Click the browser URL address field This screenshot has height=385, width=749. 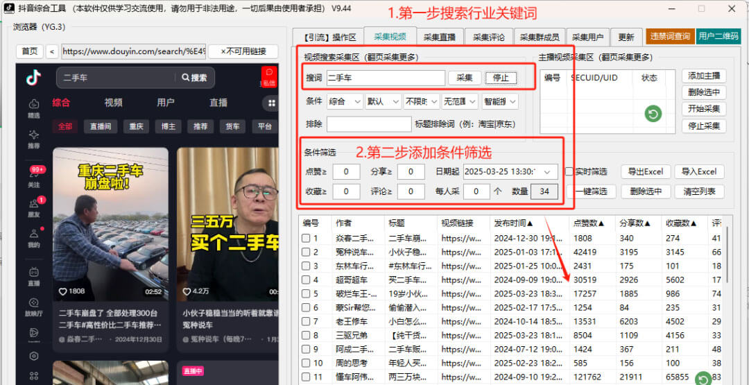(x=133, y=51)
